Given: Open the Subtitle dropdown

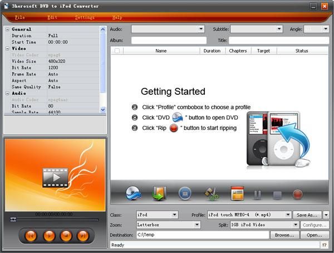Looking at the screenshot, I should [x=279, y=29].
